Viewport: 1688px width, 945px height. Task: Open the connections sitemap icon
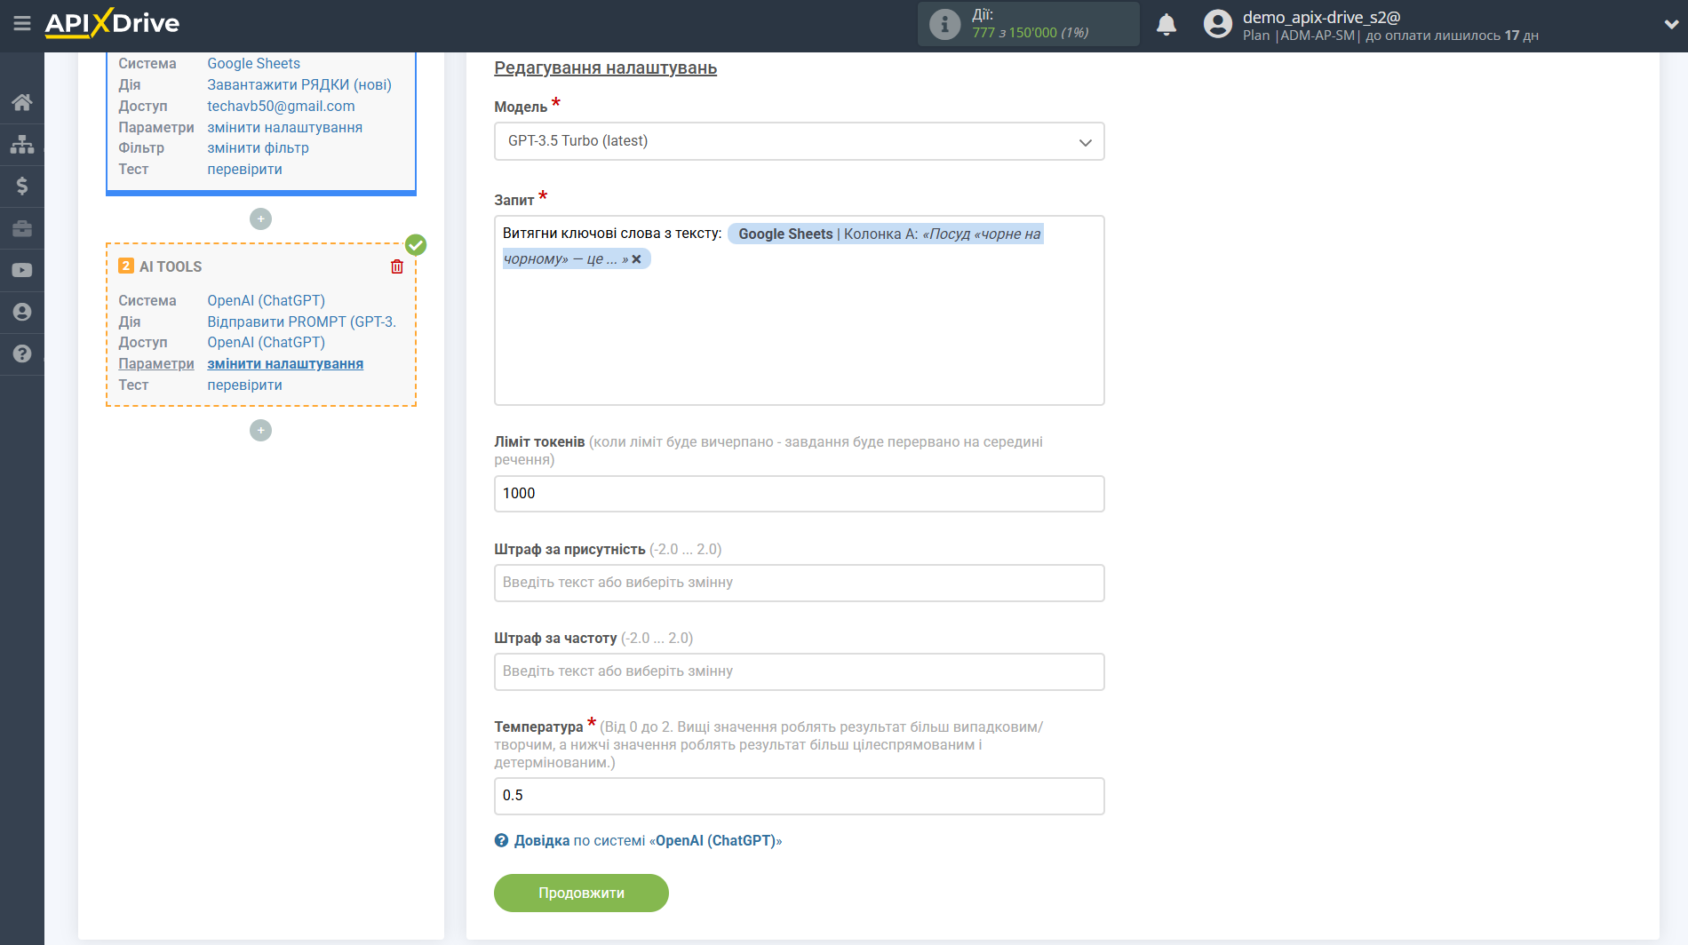click(22, 144)
